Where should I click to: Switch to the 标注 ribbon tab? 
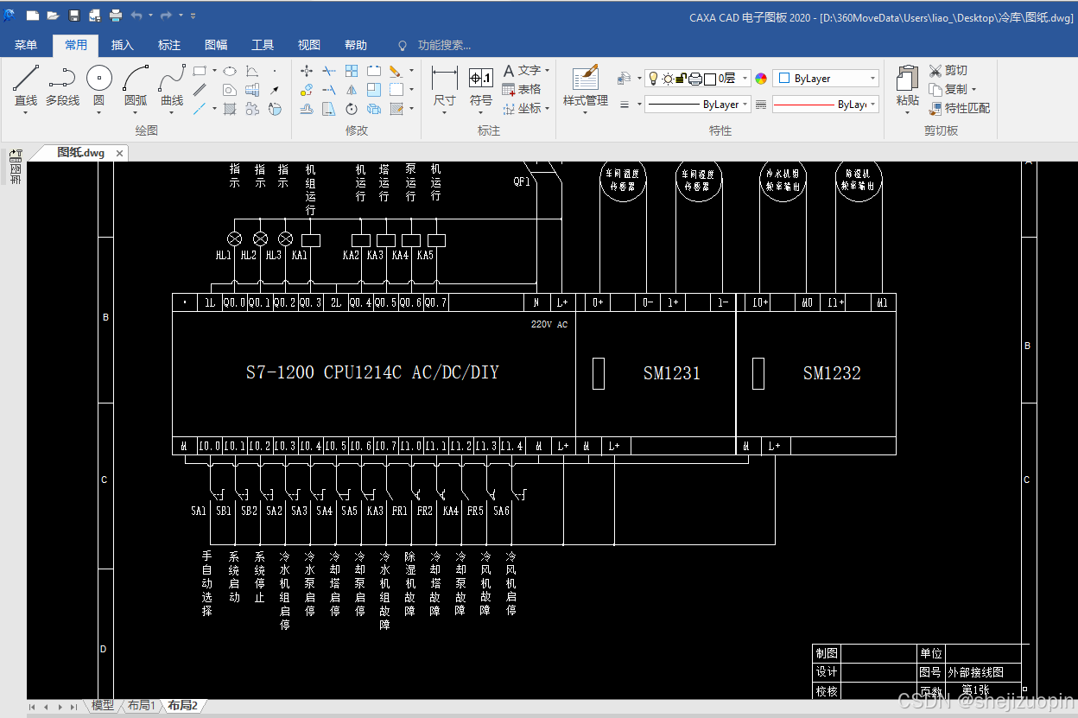point(169,45)
